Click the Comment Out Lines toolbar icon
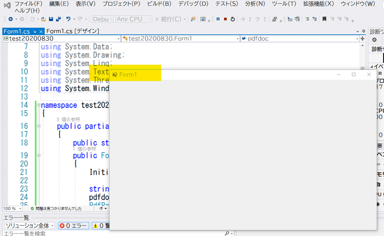This screenshot has height=236, width=384. [x=307, y=19]
